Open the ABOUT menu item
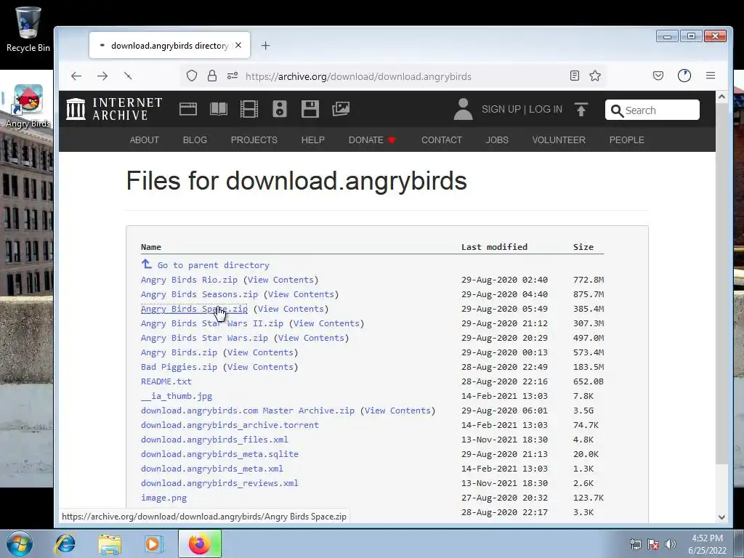744x558 pixels. (x=145, y=140)
